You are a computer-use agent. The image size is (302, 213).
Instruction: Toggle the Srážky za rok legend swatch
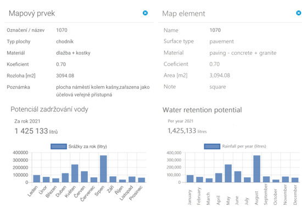(59, 147)
